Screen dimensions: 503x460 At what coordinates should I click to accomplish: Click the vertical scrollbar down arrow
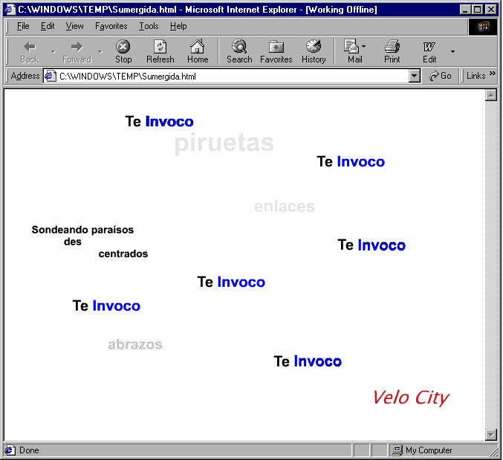490,435
